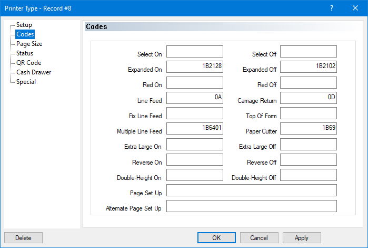The width and height of the screenshot is (368, 248).
Task: Click the Cancel button
Action: (259, 238)
